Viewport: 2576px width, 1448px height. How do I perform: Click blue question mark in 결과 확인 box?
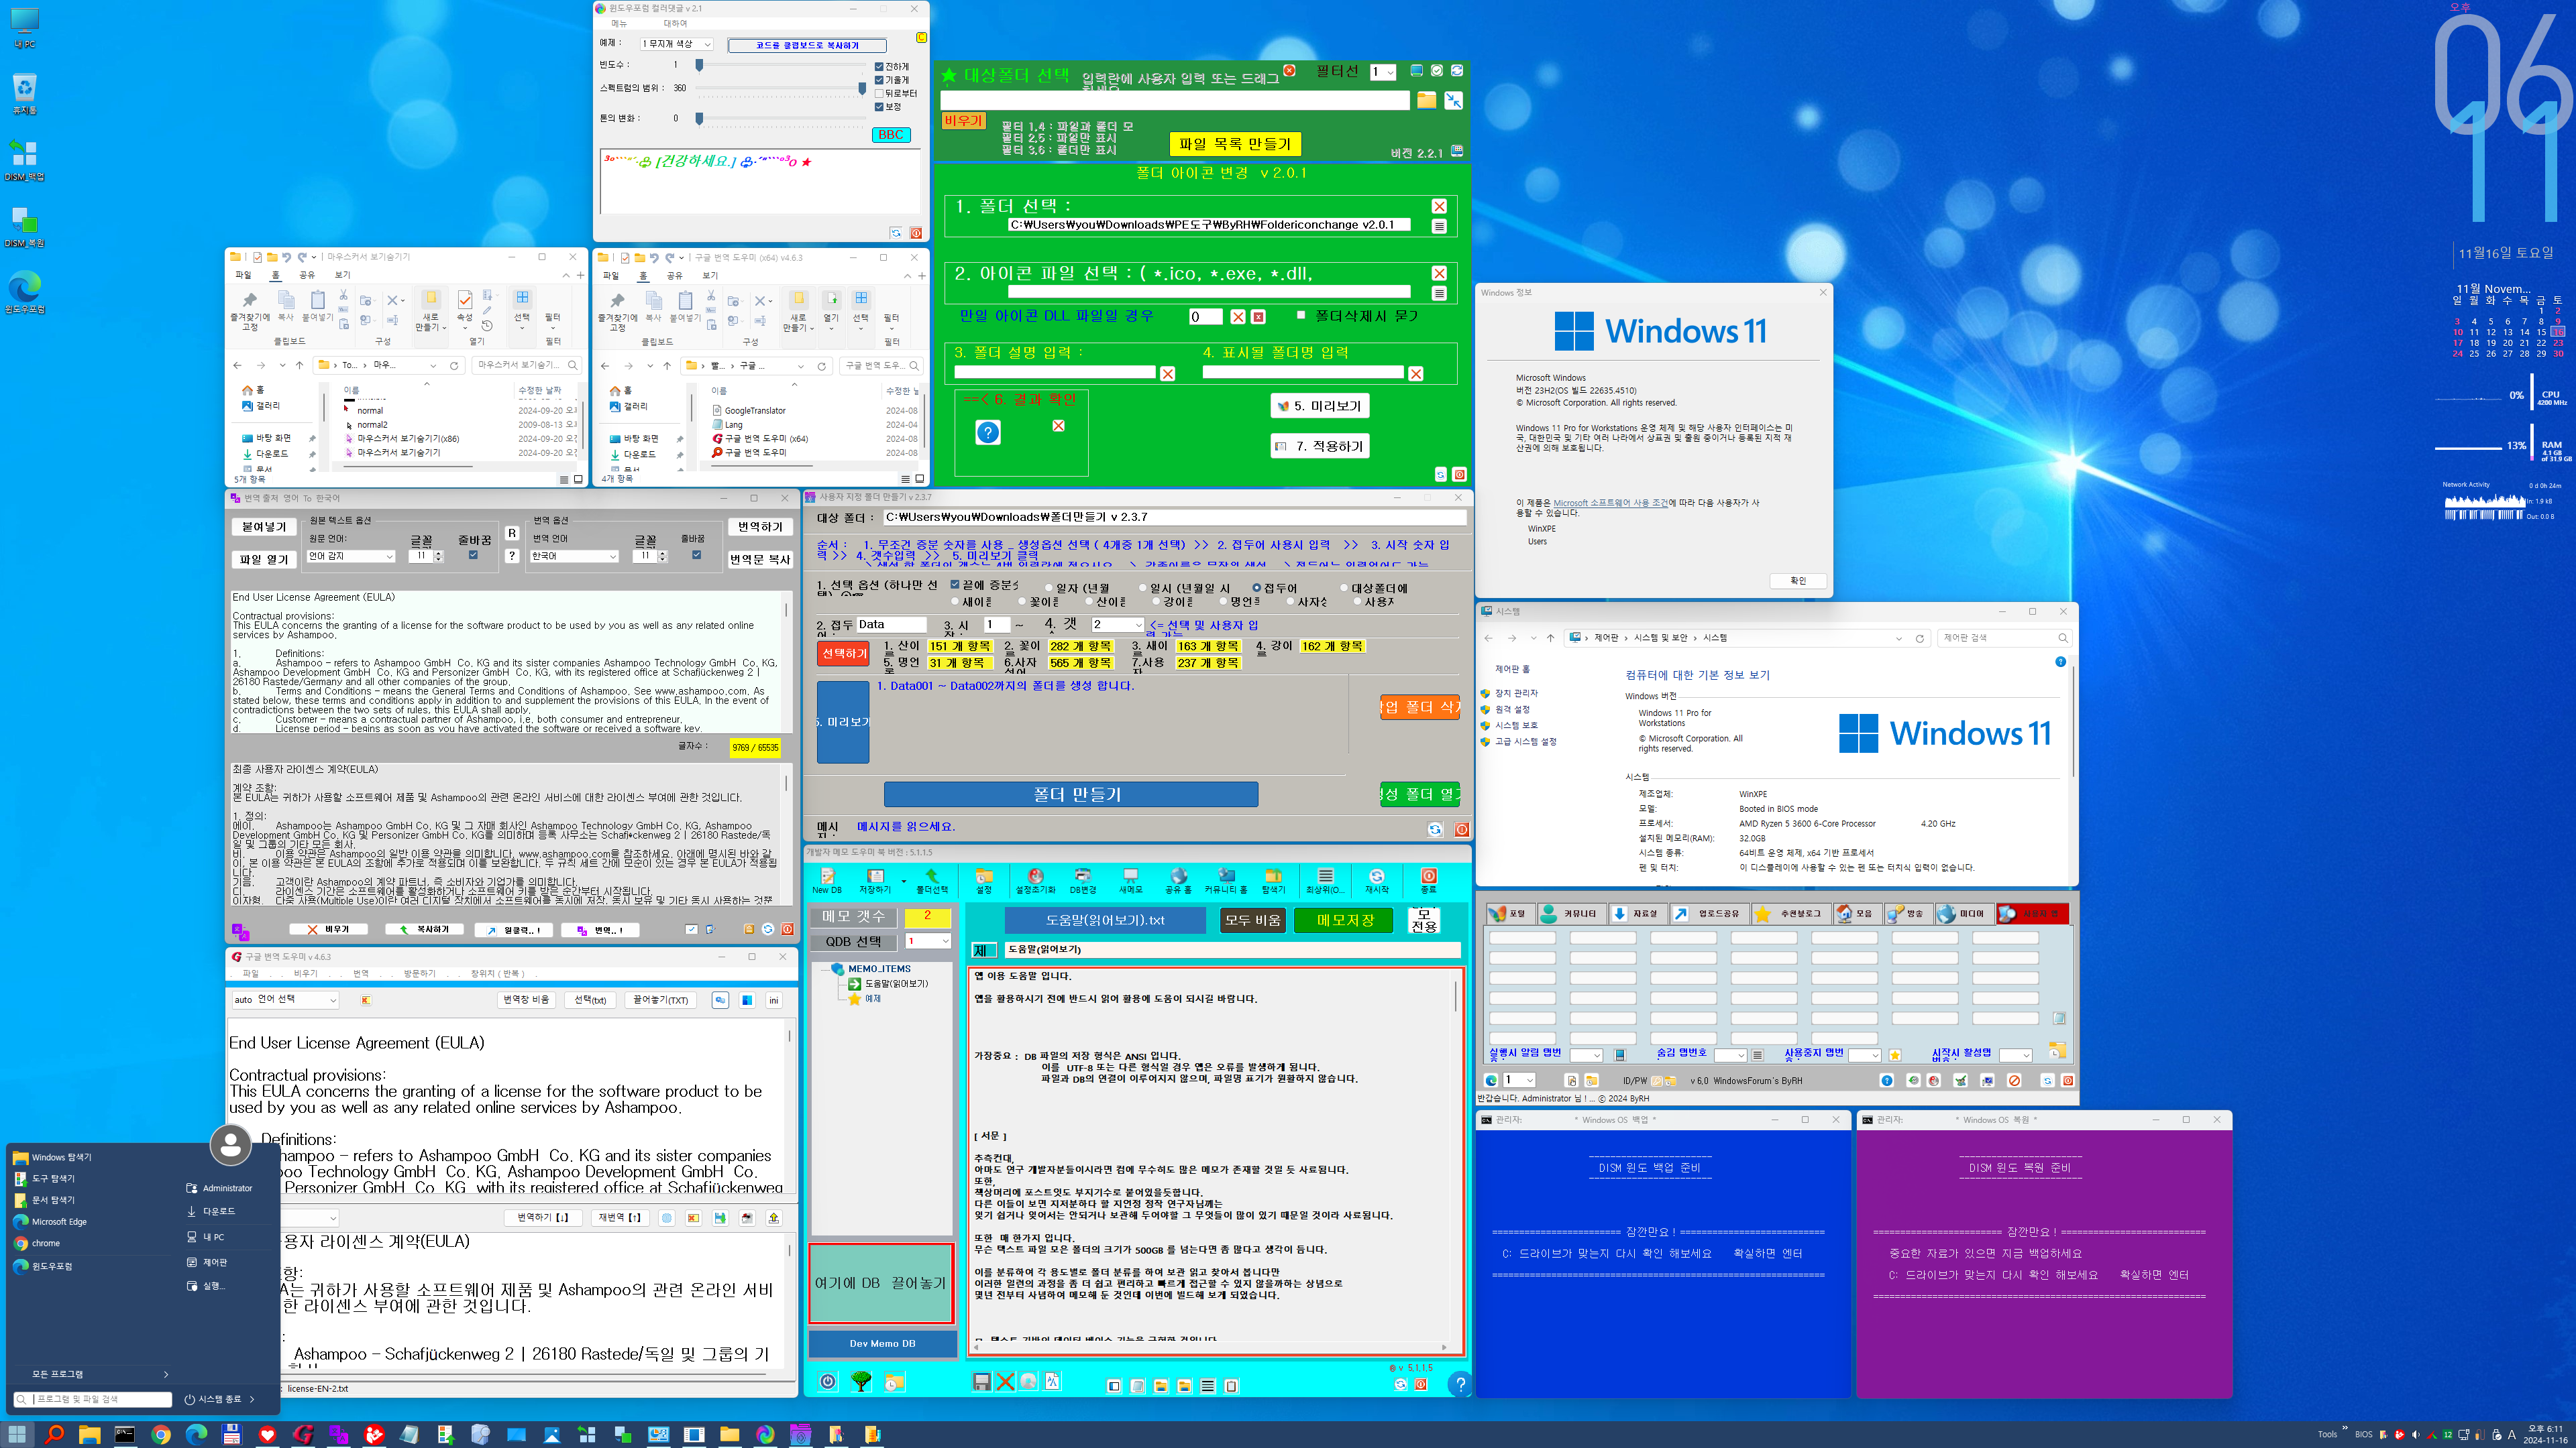coord(987,432)
